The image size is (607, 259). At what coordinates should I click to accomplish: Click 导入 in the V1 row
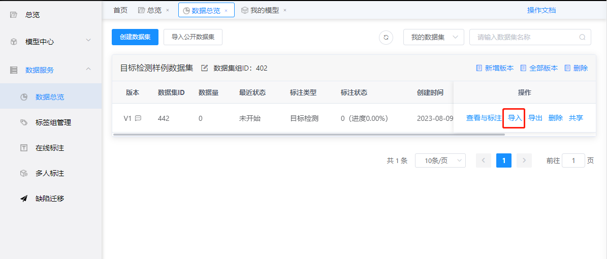515,118
